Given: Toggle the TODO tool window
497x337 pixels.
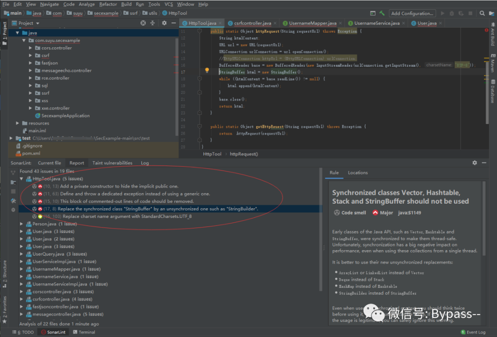Looking at the screenshot, I should click(23, 332).
